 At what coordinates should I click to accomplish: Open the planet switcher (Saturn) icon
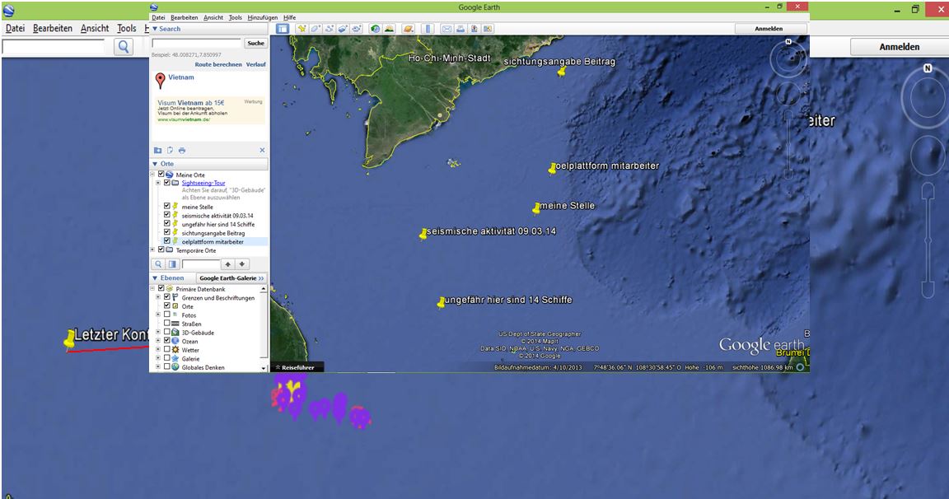click(409, 29)
